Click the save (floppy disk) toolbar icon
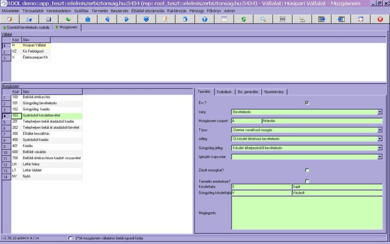Viewport: 390px width, 244px height. 48,19
